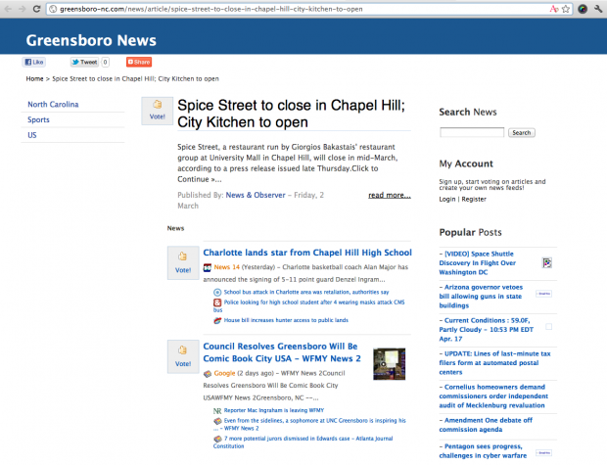Click the bookmark star in address bar
Image resolution: width=607 pixels, height=465 pixels.
[566, 9]
